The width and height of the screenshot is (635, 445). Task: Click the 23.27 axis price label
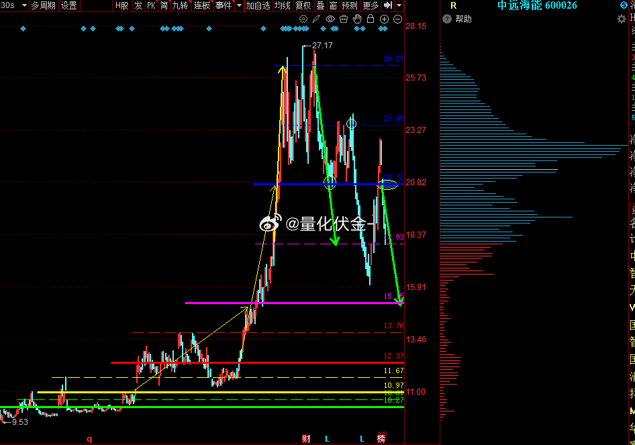(x=416, y=130)
